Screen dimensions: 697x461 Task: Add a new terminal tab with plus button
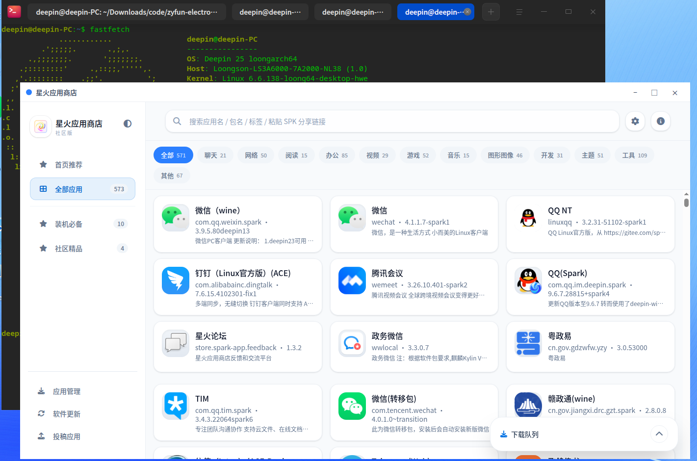coord(491,12)
